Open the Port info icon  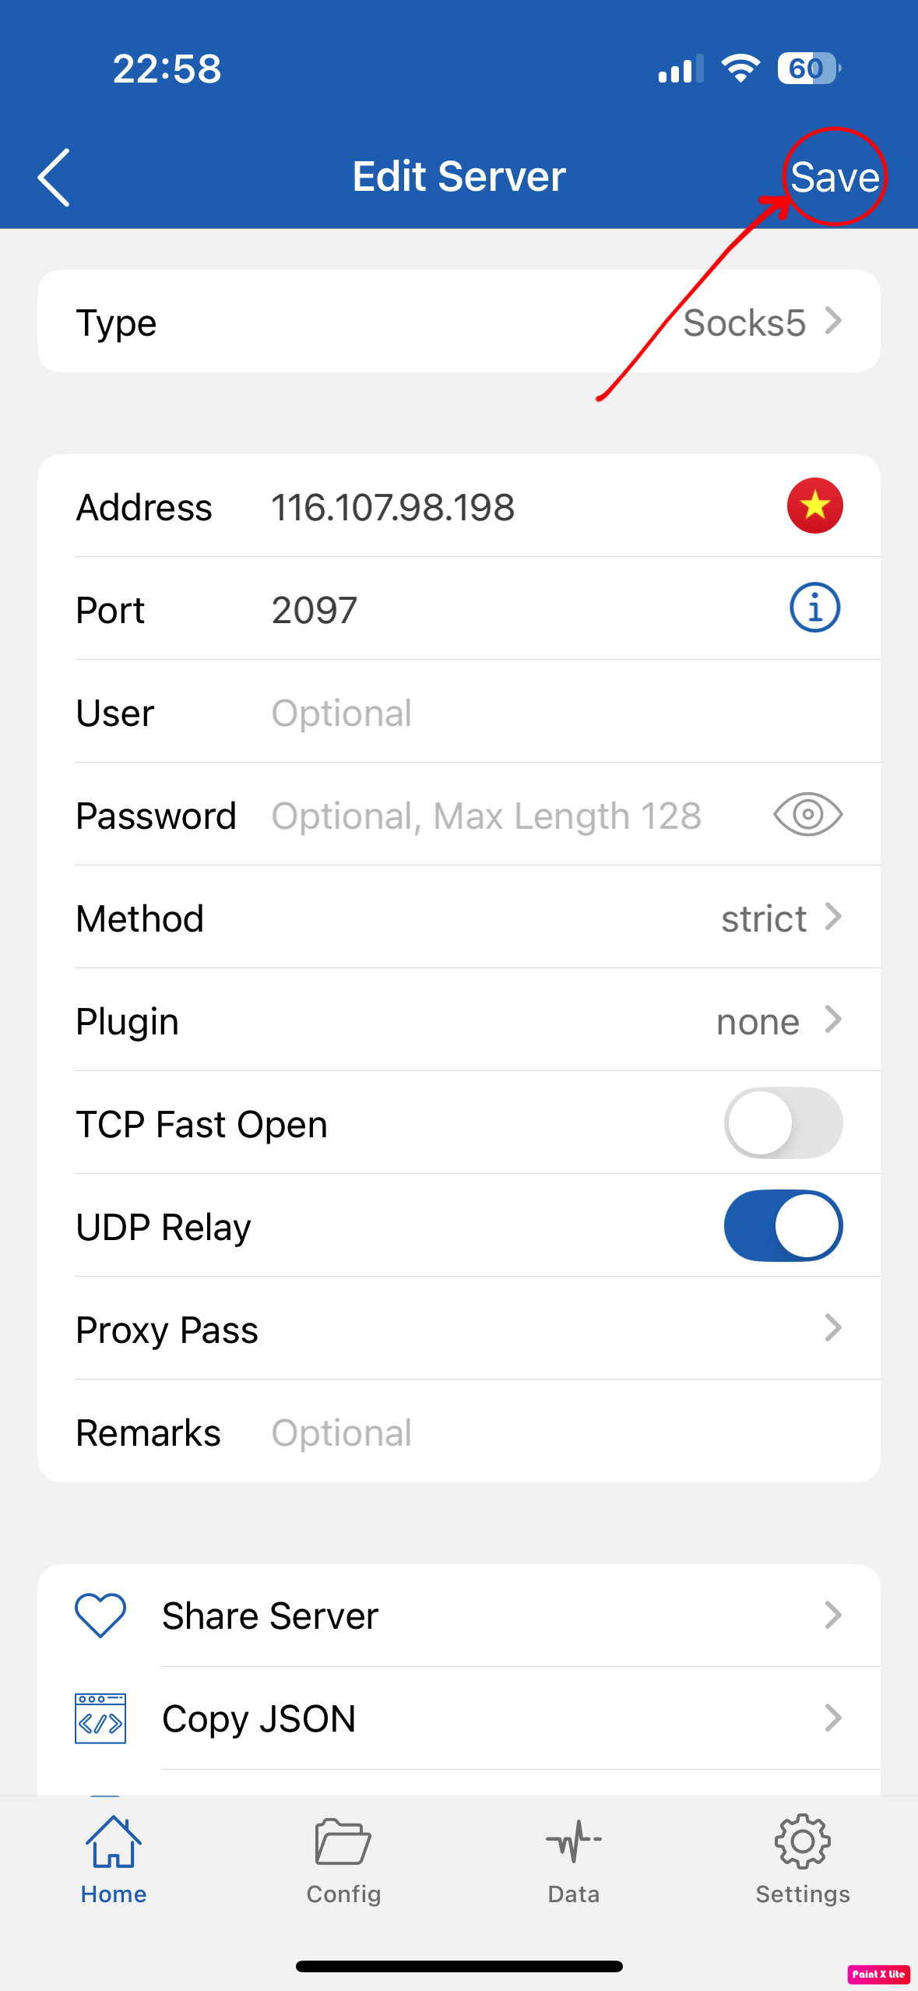click(x=814, y=608)
